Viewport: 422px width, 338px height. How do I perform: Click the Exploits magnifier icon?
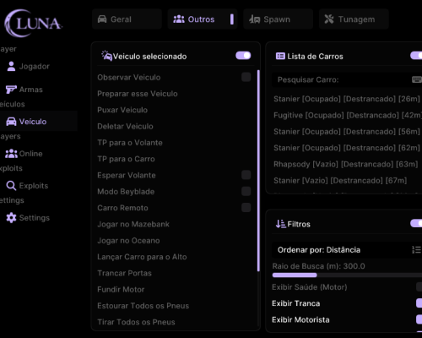11,186
